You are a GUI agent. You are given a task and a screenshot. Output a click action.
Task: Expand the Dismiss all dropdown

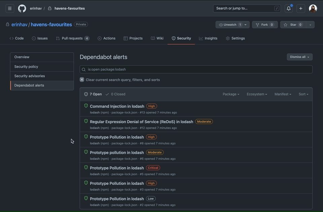(299, 57)
